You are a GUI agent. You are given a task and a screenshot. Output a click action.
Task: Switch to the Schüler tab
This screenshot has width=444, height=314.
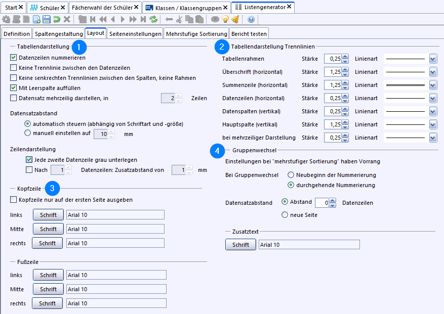point(47,8)
